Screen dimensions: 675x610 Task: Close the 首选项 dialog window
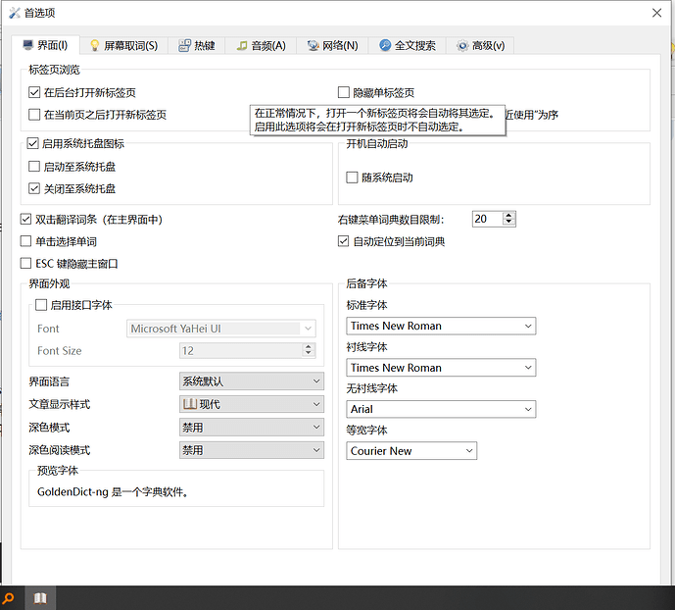[654, 12]
